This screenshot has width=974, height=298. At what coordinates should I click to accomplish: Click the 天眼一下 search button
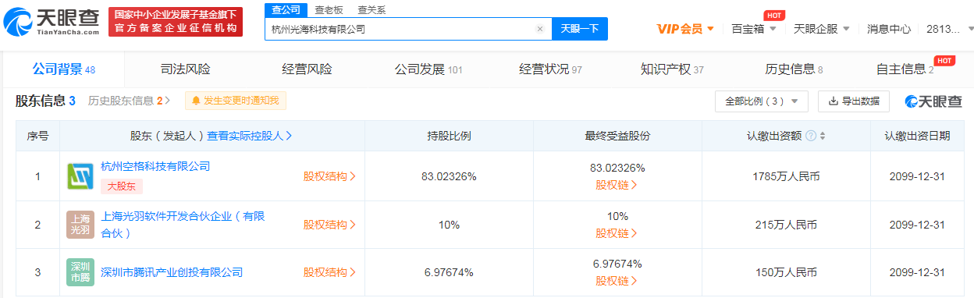click(580, 29)
